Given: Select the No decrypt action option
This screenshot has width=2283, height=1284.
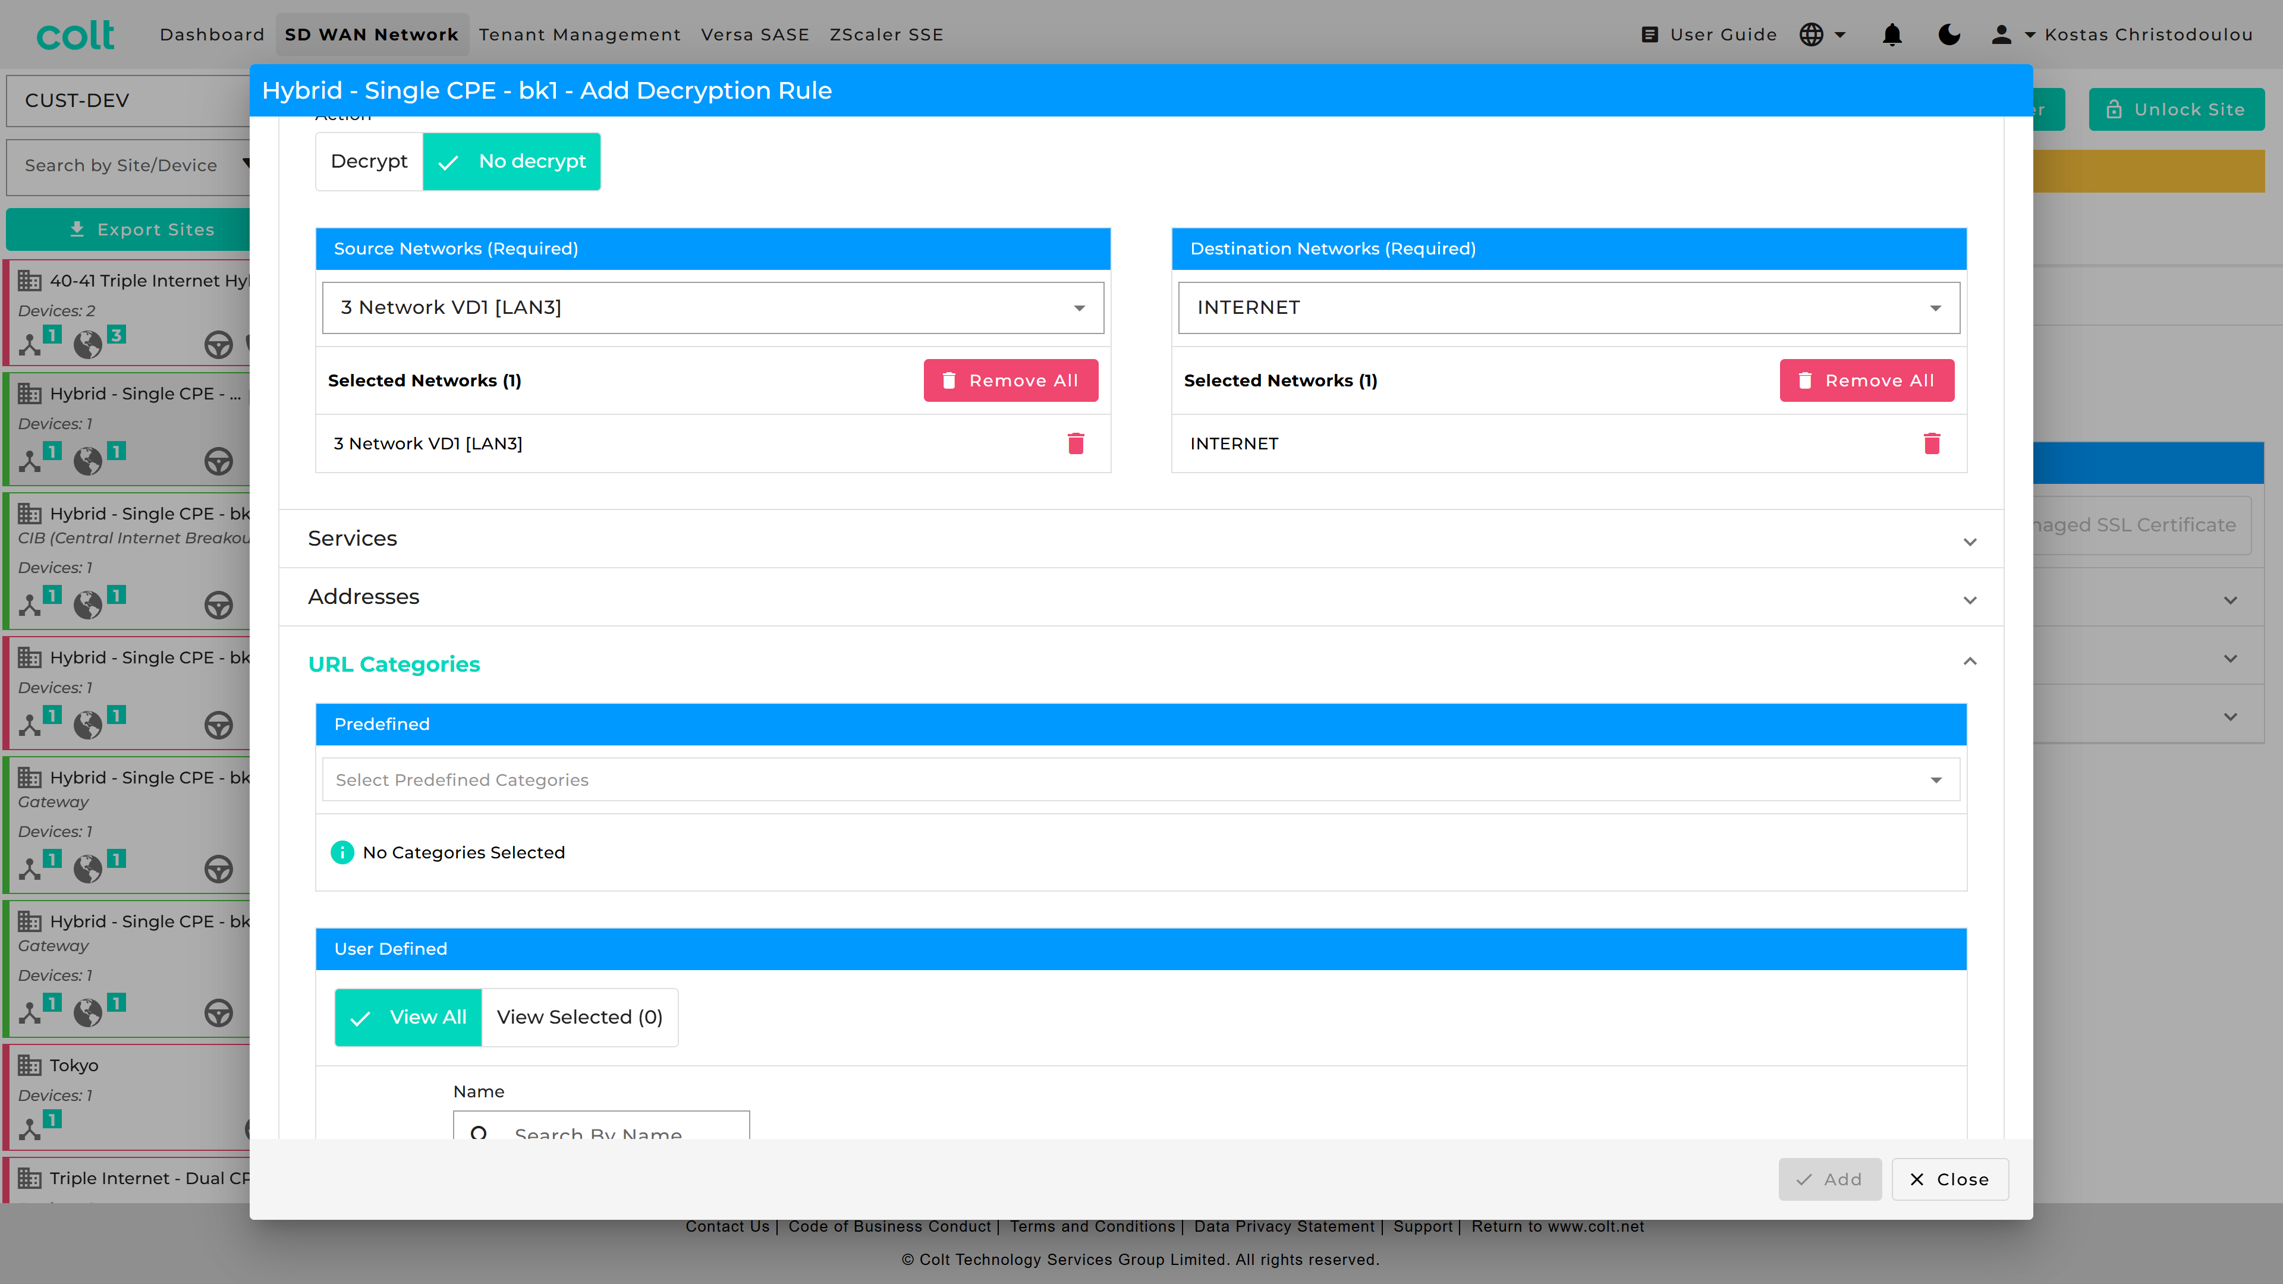Looking at the screenshot, I should point(511,161).
